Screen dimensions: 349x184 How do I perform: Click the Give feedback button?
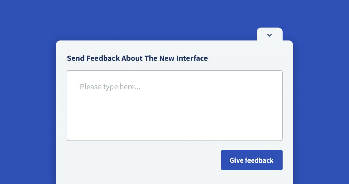[252, 160]
